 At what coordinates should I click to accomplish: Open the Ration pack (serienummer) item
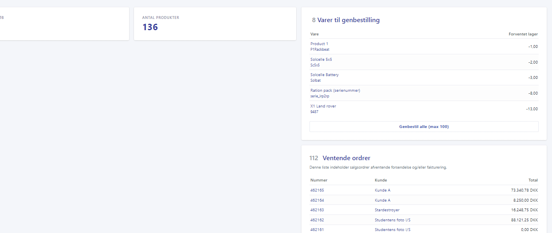tap(335, 90)
